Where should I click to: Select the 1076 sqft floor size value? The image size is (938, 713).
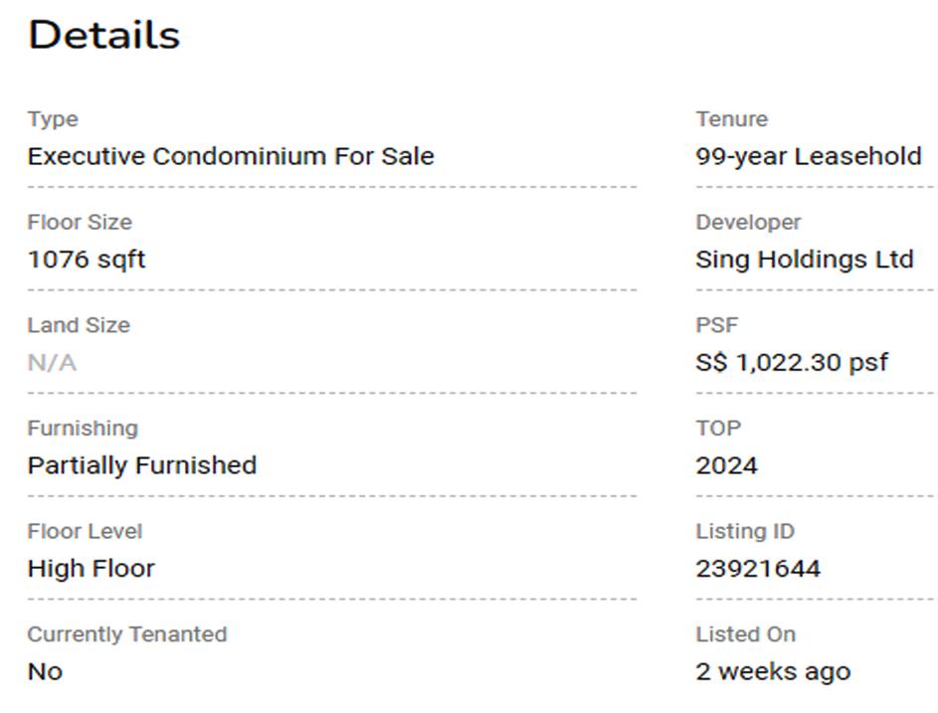(x=87, y=260)
